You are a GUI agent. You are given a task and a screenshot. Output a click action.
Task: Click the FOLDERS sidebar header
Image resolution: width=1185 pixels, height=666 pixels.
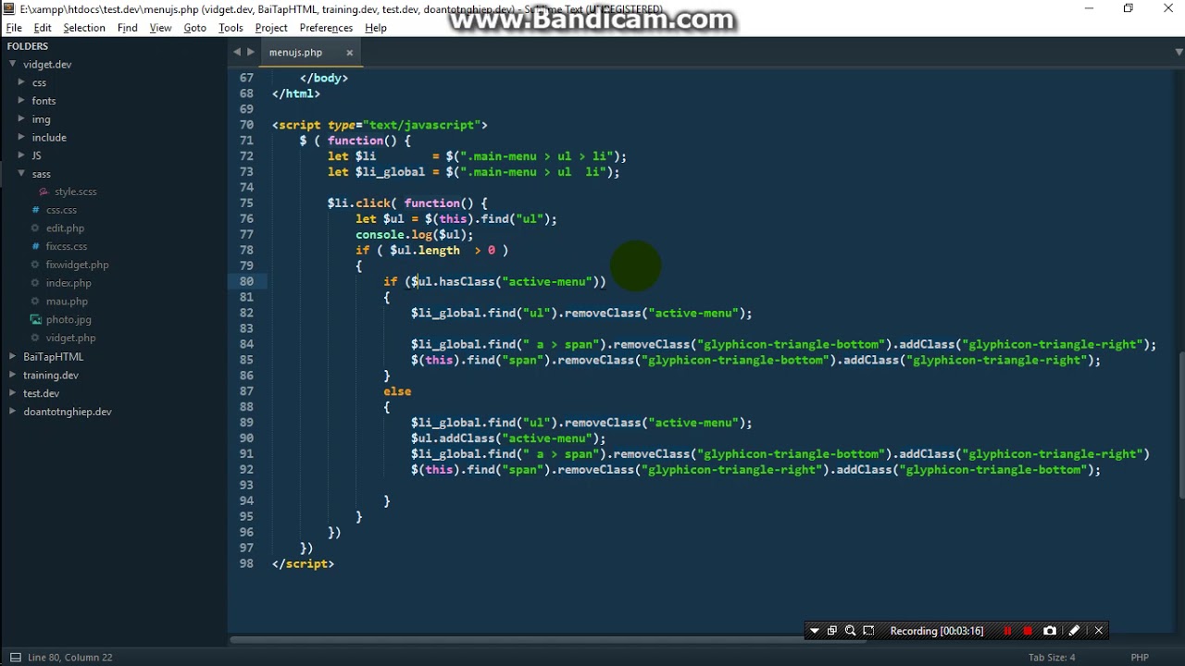click(x=28, y=46)
